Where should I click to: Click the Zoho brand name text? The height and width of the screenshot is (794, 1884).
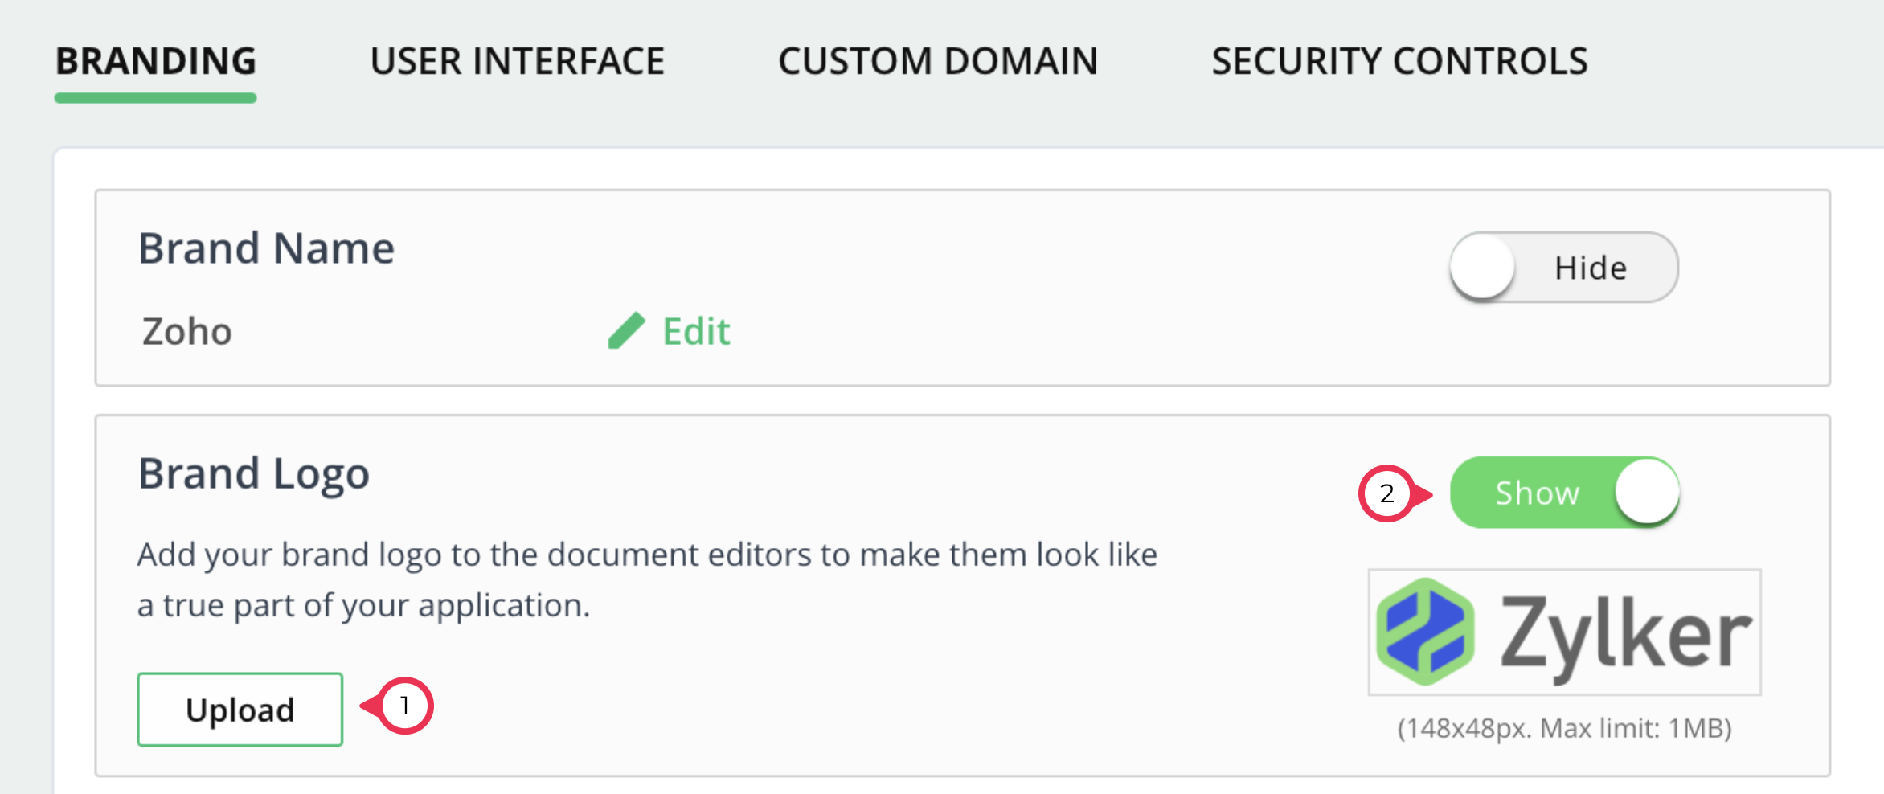point(187,331)
